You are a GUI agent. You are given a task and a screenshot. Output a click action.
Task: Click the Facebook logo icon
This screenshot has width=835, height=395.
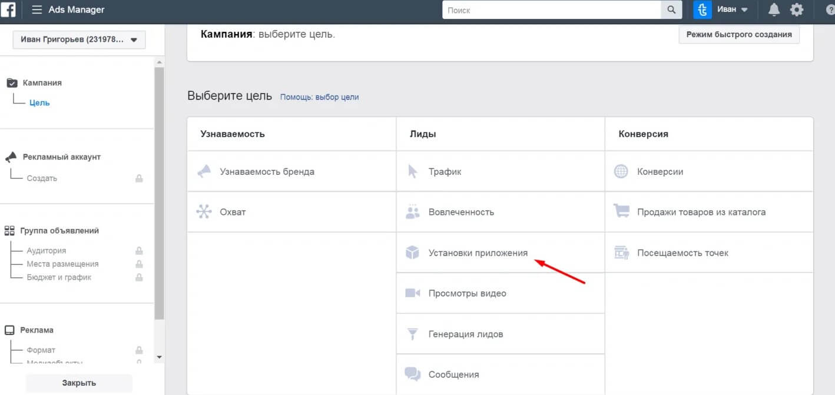8,9
